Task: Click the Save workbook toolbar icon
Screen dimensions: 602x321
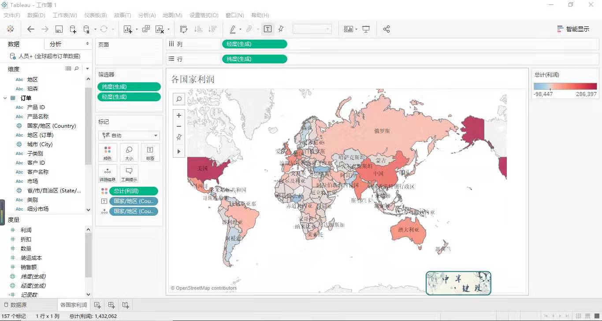Action: pyautogui.click(x=59, y=29)
